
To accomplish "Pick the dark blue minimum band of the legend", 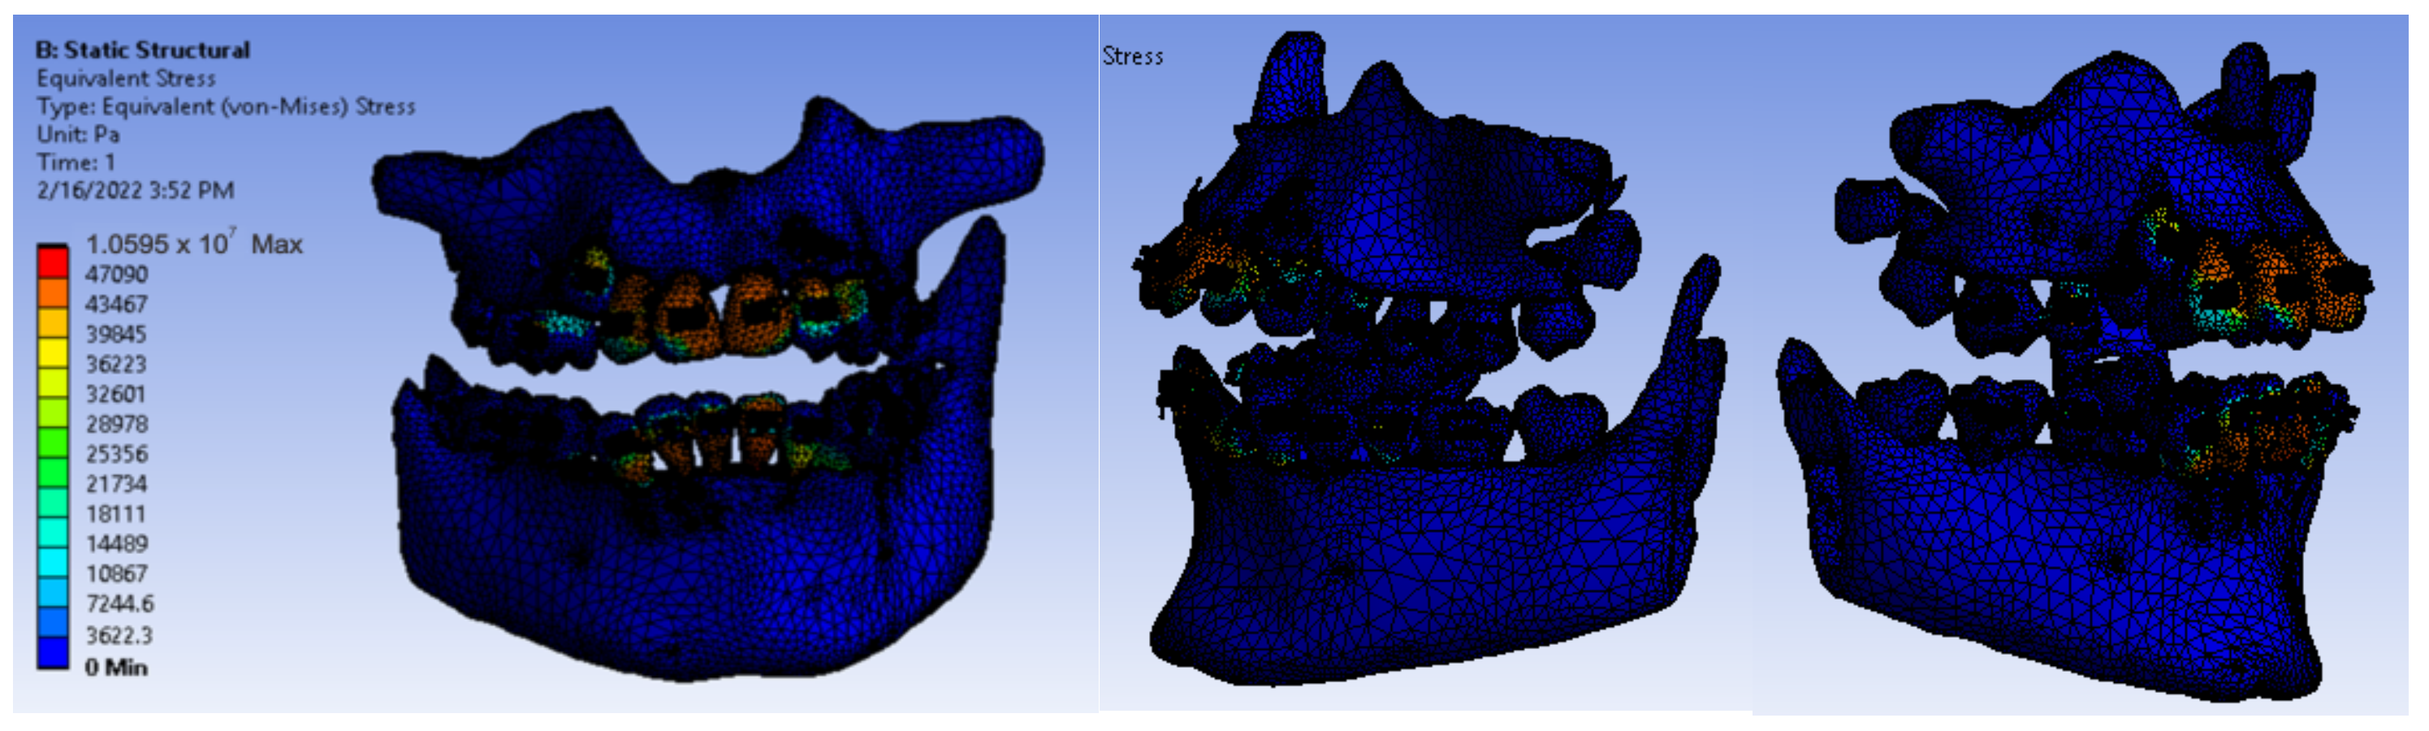I will coord(53,653).
